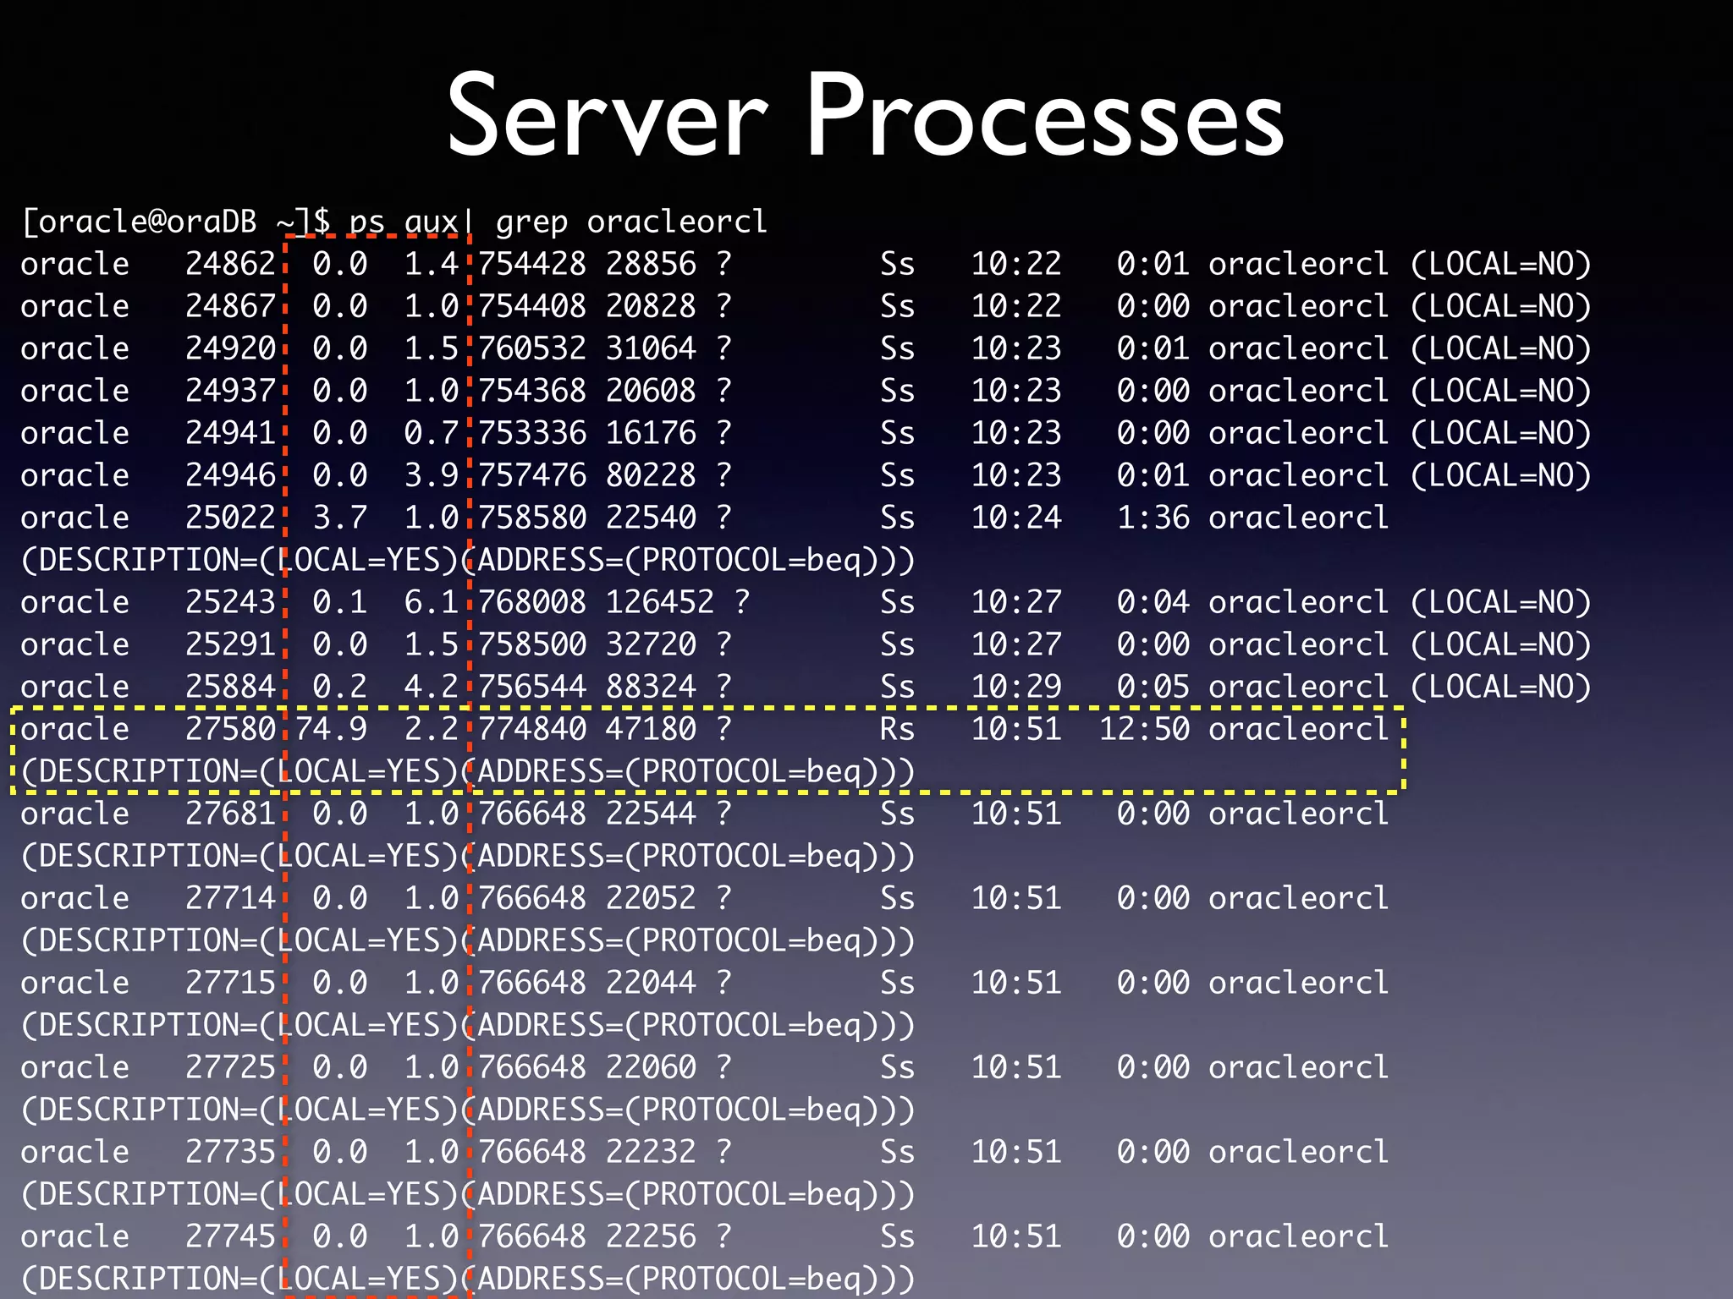Click PID 25884 in the process list

click(230, 687)
